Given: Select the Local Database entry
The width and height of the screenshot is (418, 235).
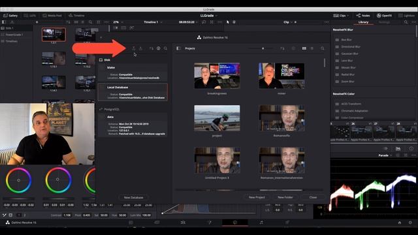Looking at the screenshot, I should [133, 92].
